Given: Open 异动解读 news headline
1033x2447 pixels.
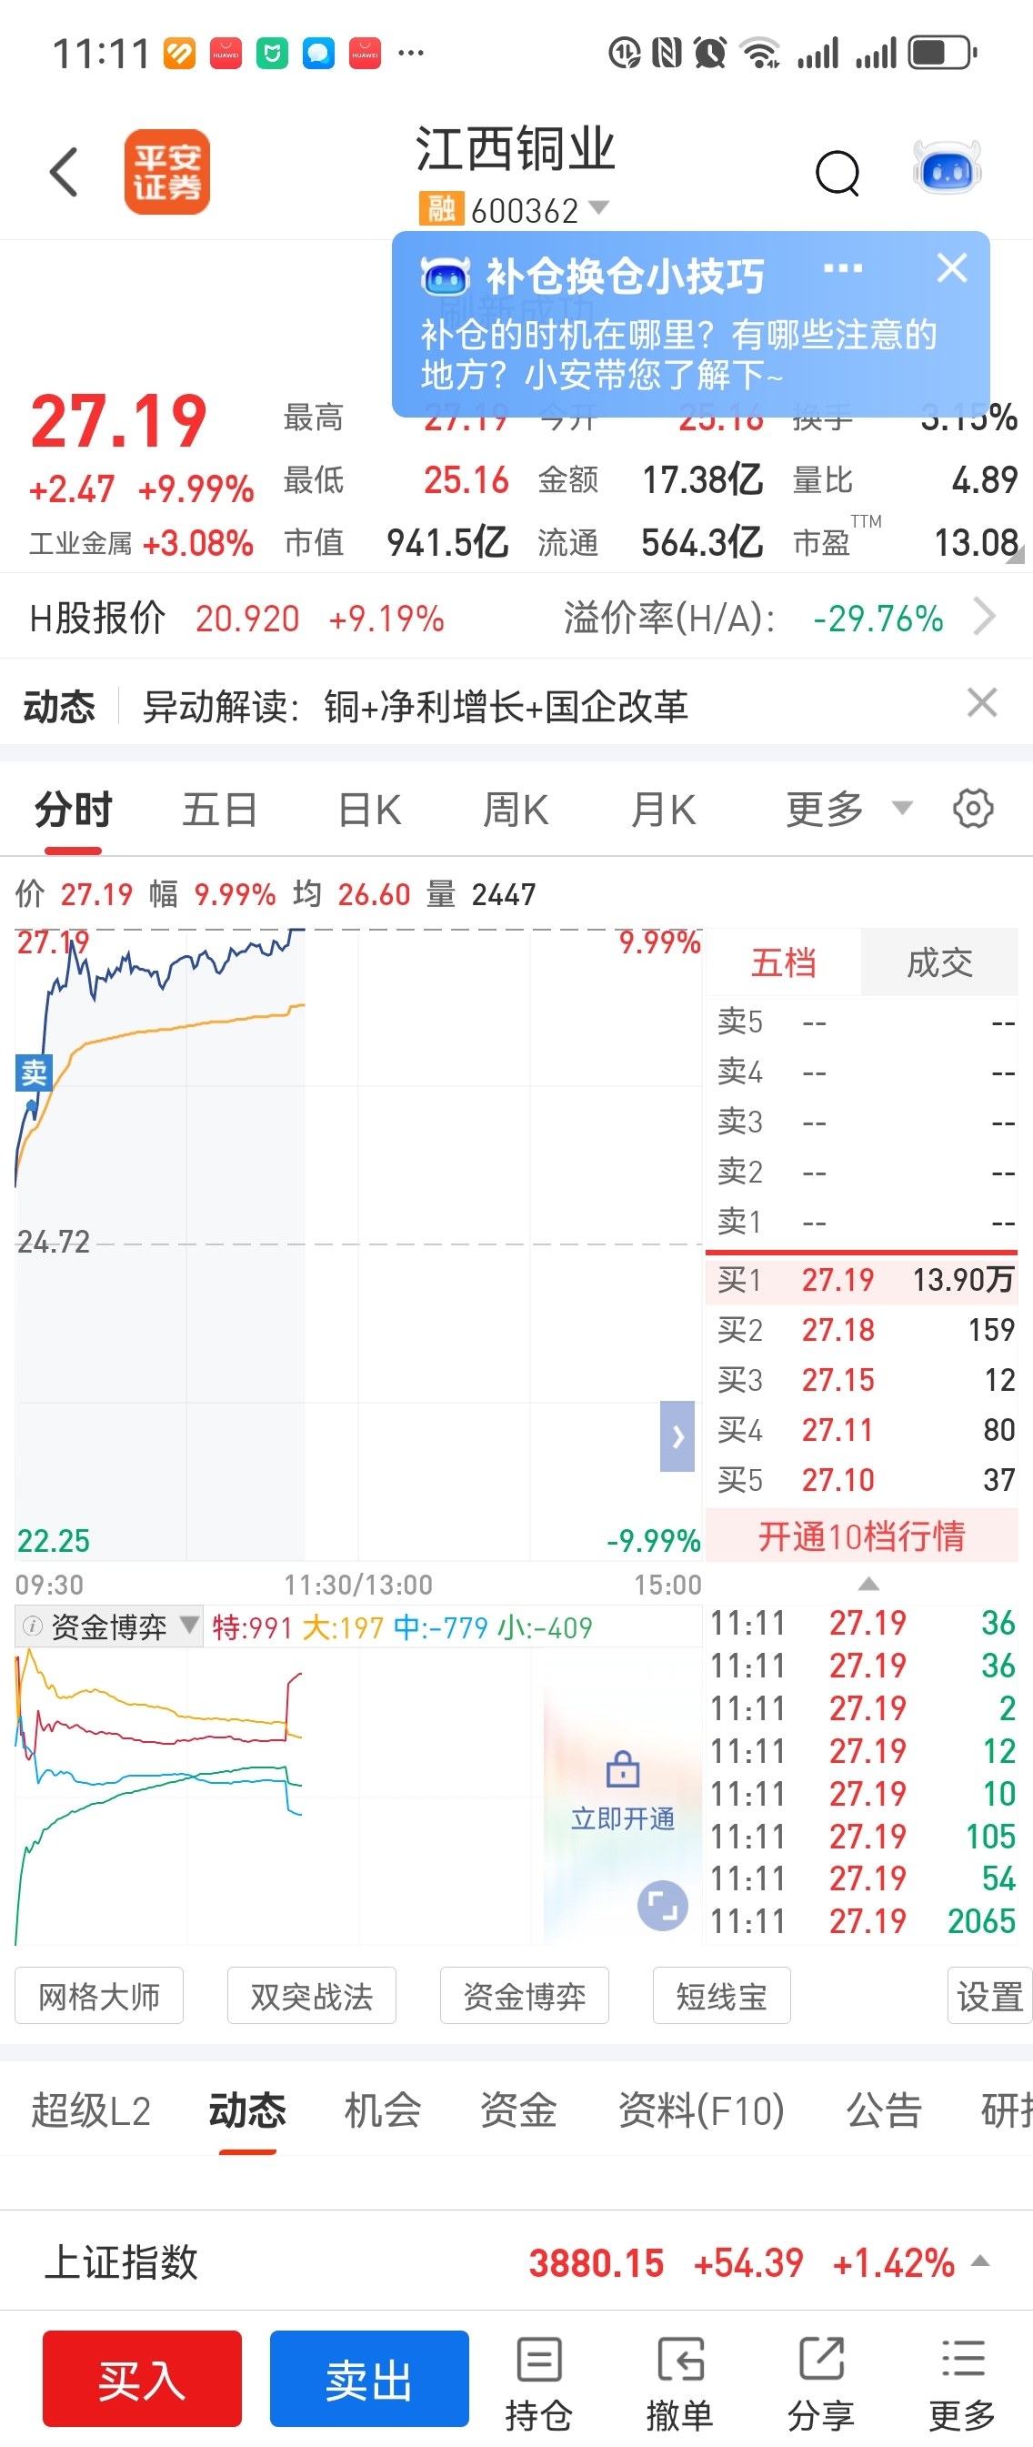Looking at the screenshot, I should pyautogui.click(x=415, y=706).
